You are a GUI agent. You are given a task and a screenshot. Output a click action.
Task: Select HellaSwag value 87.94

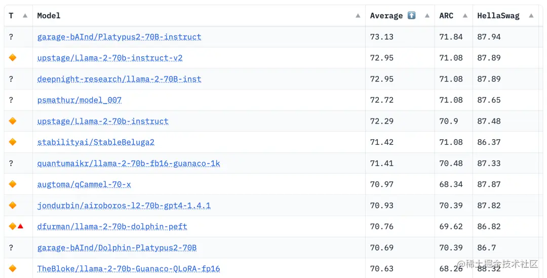[x=489, y=37]
